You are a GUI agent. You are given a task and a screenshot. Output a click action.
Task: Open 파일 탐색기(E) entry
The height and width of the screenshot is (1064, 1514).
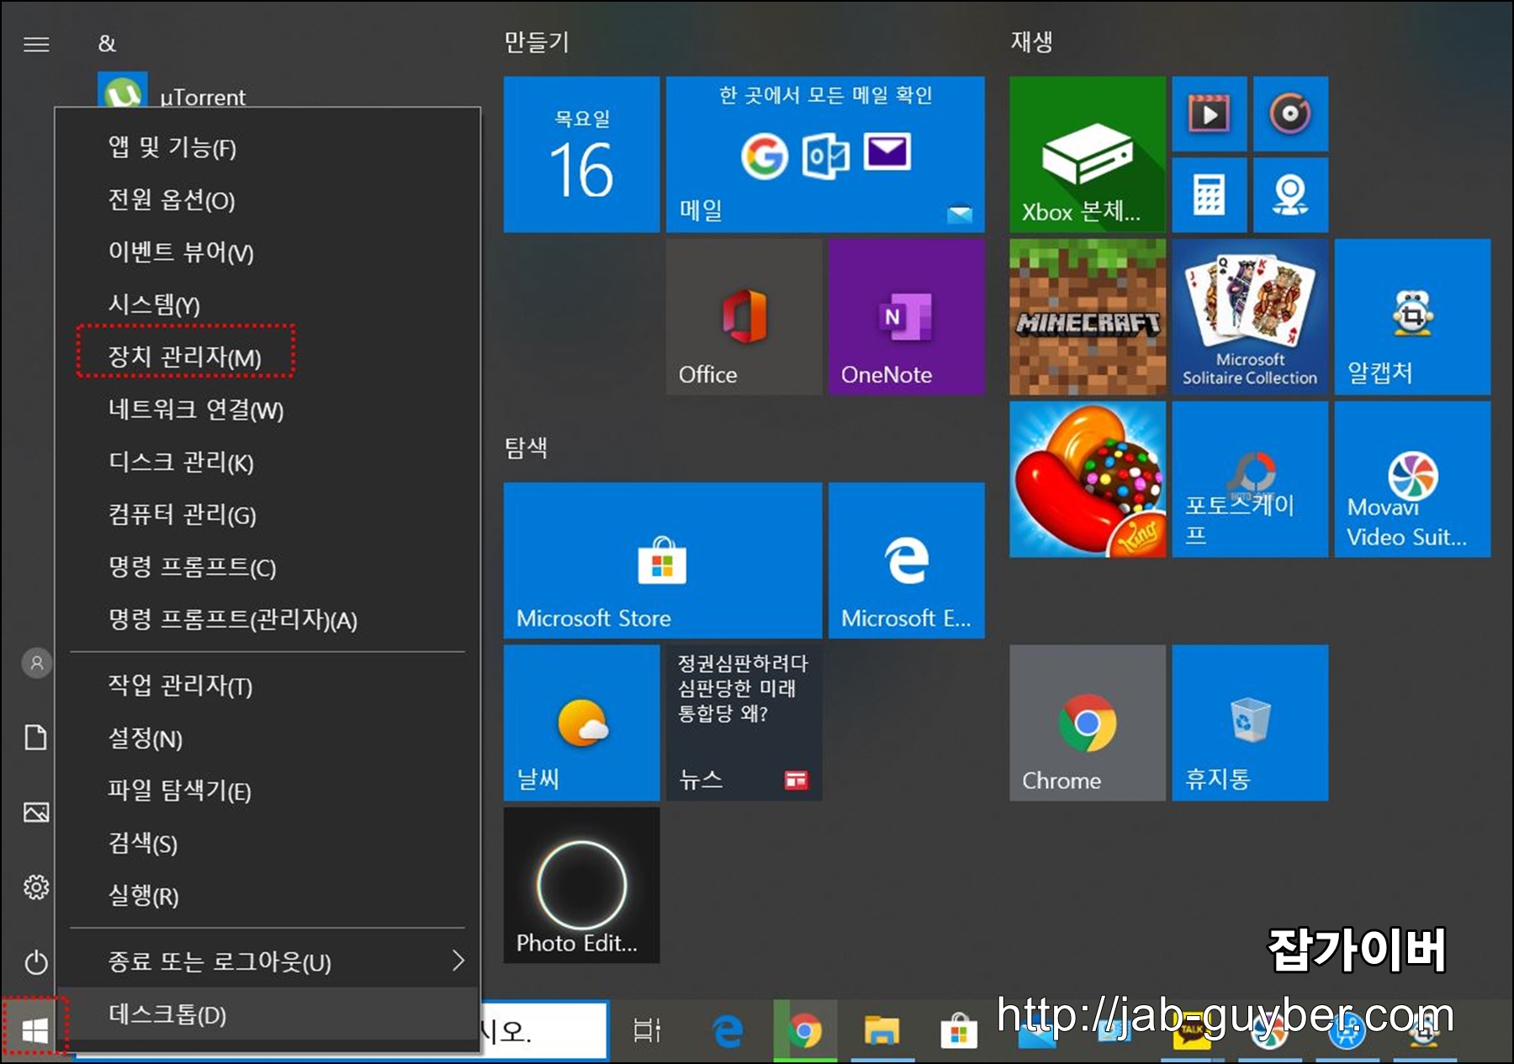(x=268, y=790)
